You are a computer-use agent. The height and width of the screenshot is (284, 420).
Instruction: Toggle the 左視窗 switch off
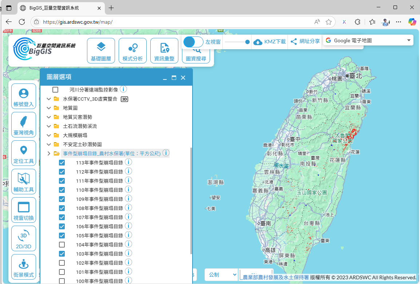[193, 42]
